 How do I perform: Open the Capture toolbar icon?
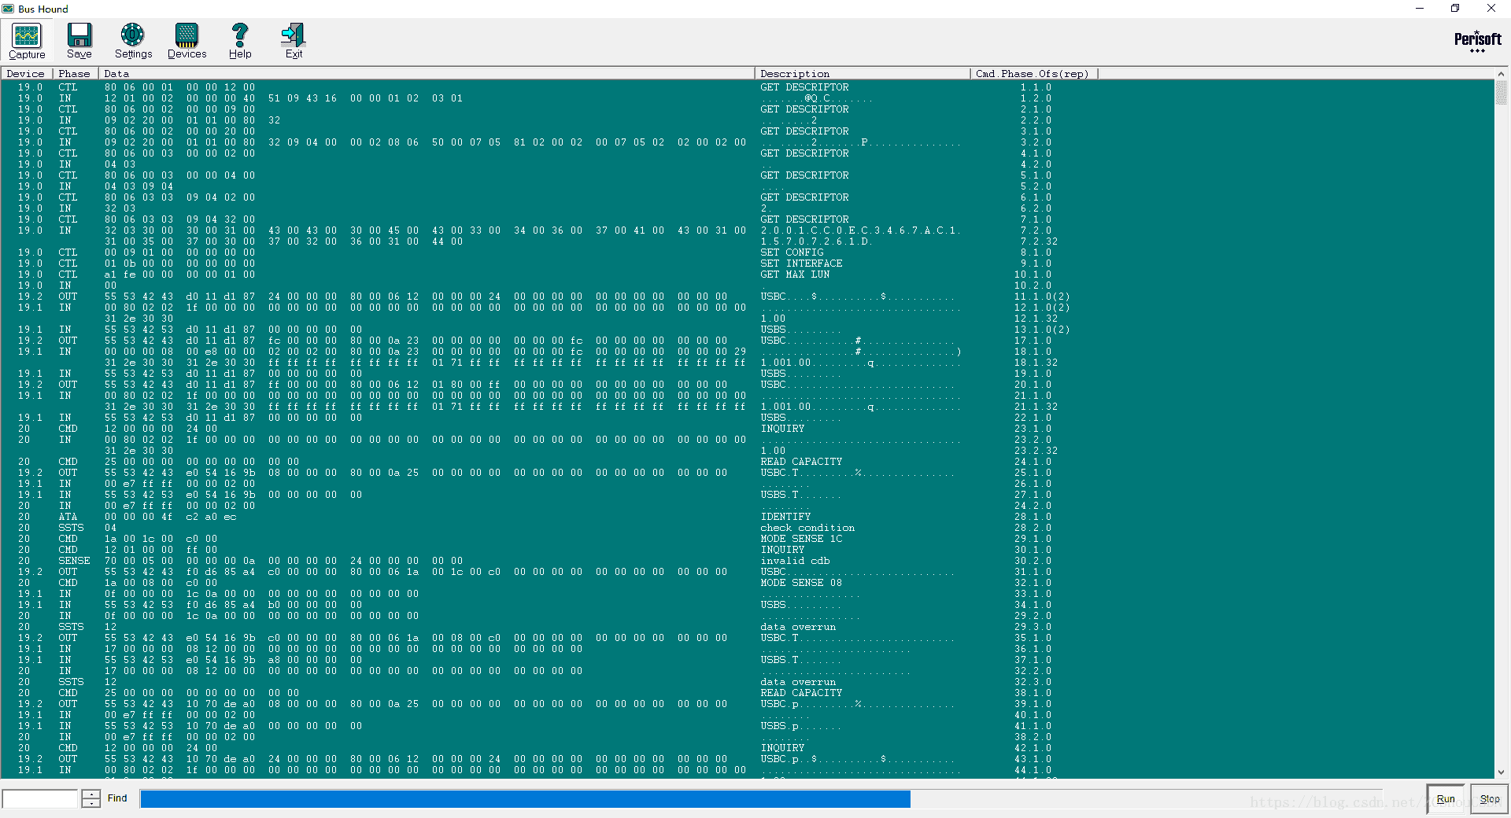coord(27,41)
